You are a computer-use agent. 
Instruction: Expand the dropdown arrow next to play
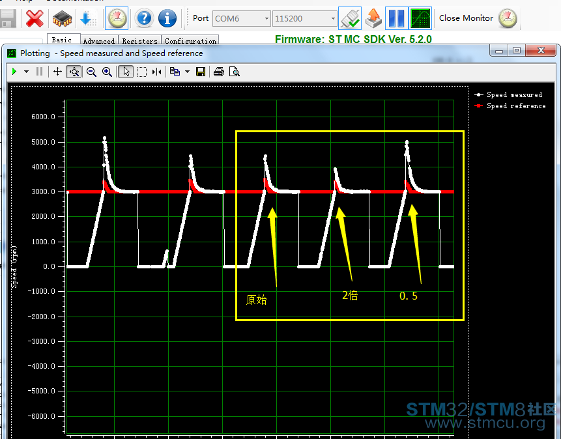[x=26, y=72]
